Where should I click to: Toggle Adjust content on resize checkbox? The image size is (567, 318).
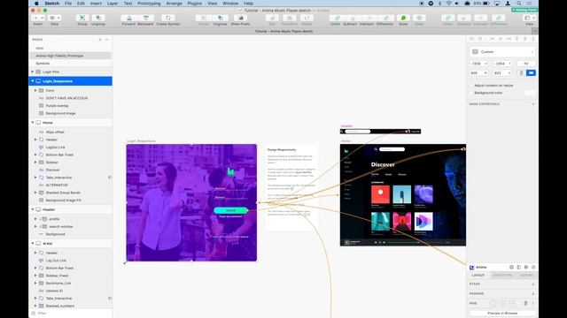point(471,86)
